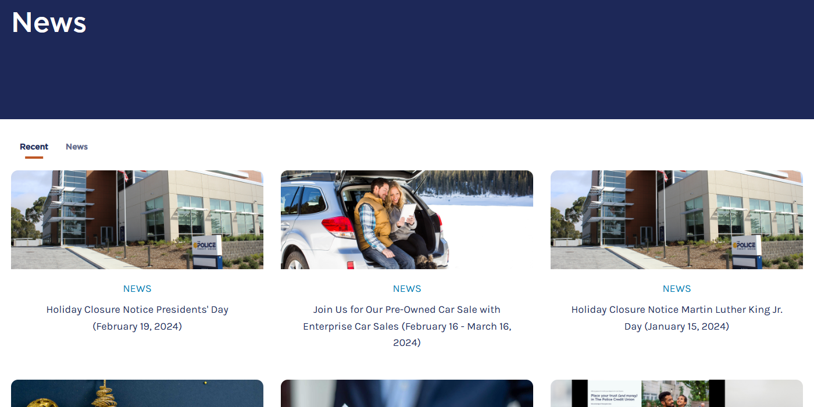Open Join Us for Our Pre-Owned Car Sale title
Image resolution: width=814 pixels, height=407 pixels.
(x=407, y=326)
